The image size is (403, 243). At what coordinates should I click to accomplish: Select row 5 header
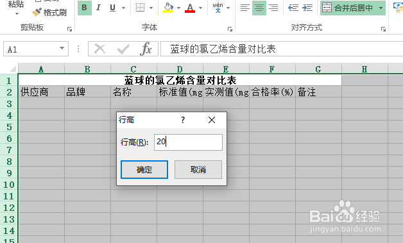click(x=9, y=127)
